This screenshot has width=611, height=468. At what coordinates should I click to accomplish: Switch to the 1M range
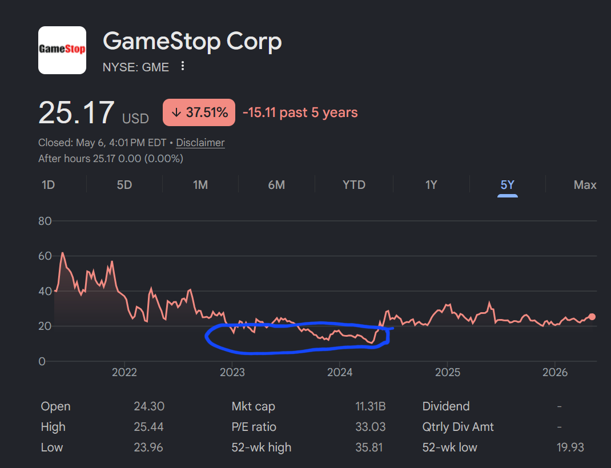(x=200, y=184)
